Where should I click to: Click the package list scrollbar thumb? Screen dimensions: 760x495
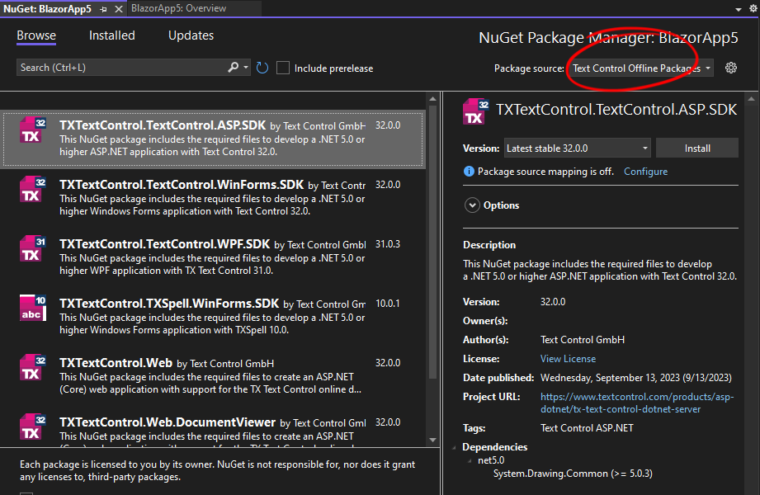pyautogui.click(x=433, y=243)
